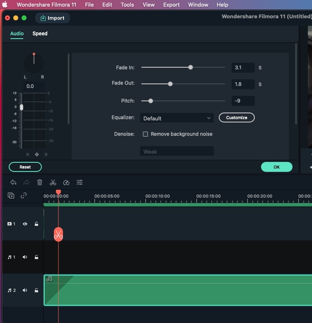Select the green audio clip on track 2

178,290
